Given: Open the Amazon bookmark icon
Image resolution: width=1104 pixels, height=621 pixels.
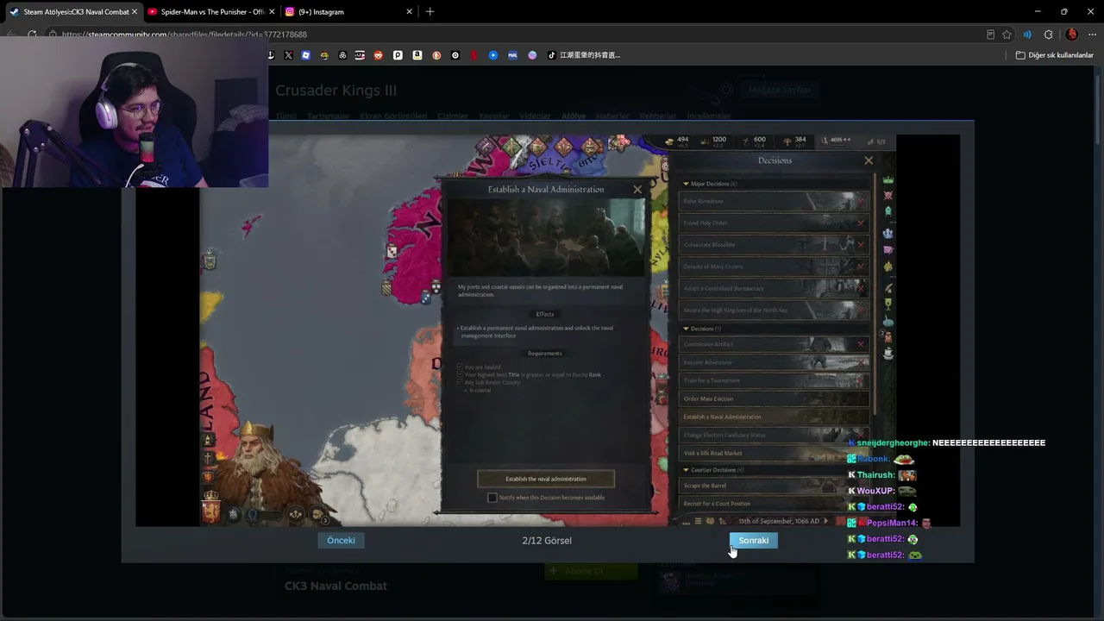Looking at the screenshot, I should [417, 55].
